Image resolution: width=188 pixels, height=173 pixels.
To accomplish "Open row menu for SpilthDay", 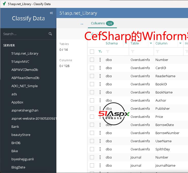I will click(100, 149).
